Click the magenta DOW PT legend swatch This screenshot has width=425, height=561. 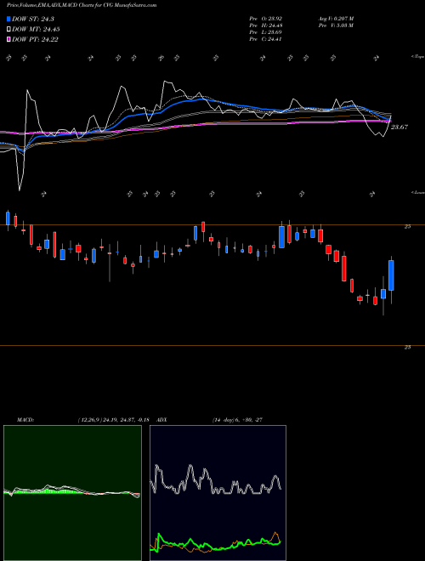pos(8,39)
